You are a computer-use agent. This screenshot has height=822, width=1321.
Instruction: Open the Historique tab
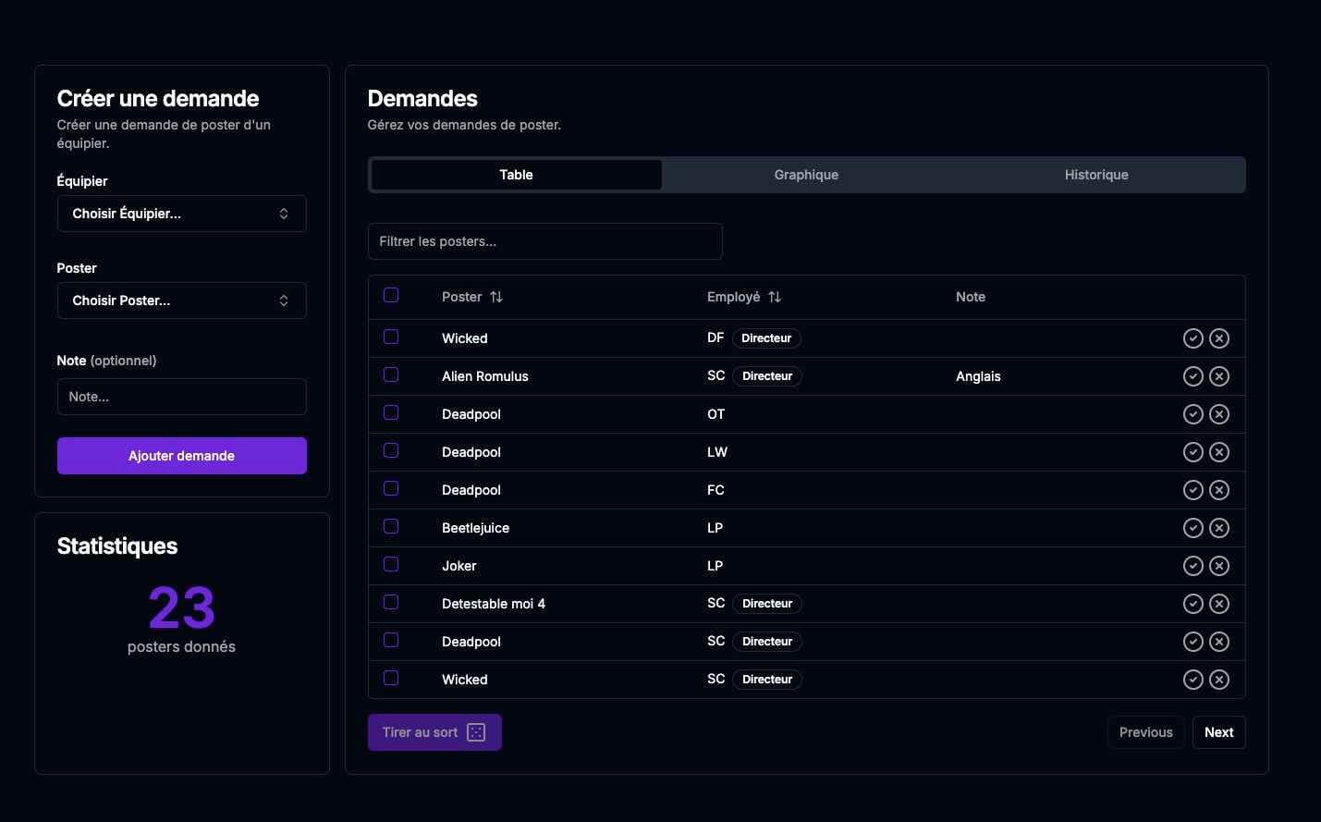tap(1096, 175)
